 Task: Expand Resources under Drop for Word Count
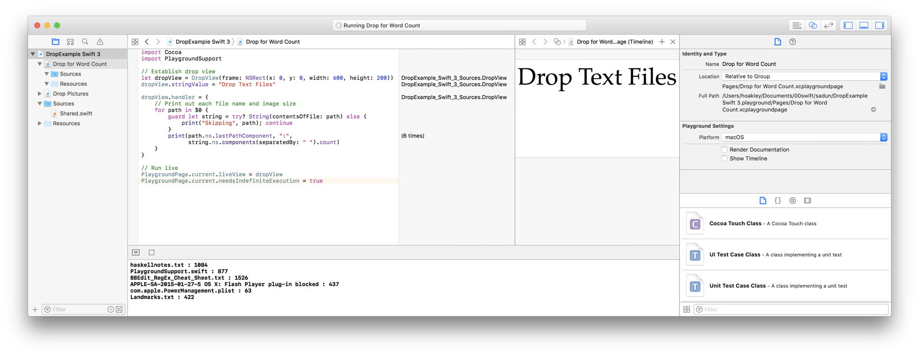pyautogui.click(x=47, y=84)
